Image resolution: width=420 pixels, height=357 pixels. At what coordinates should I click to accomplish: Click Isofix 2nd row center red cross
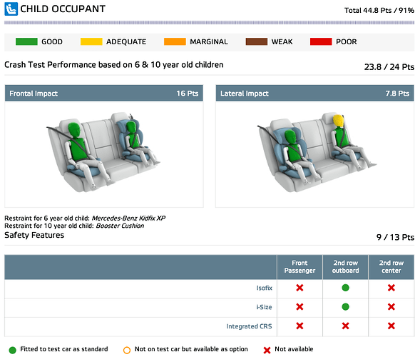tap(391, 288)
